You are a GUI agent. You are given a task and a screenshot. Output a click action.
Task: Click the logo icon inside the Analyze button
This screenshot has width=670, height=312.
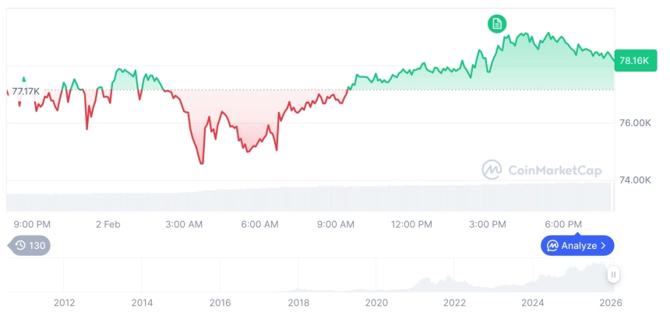click(x=552, y=246)
